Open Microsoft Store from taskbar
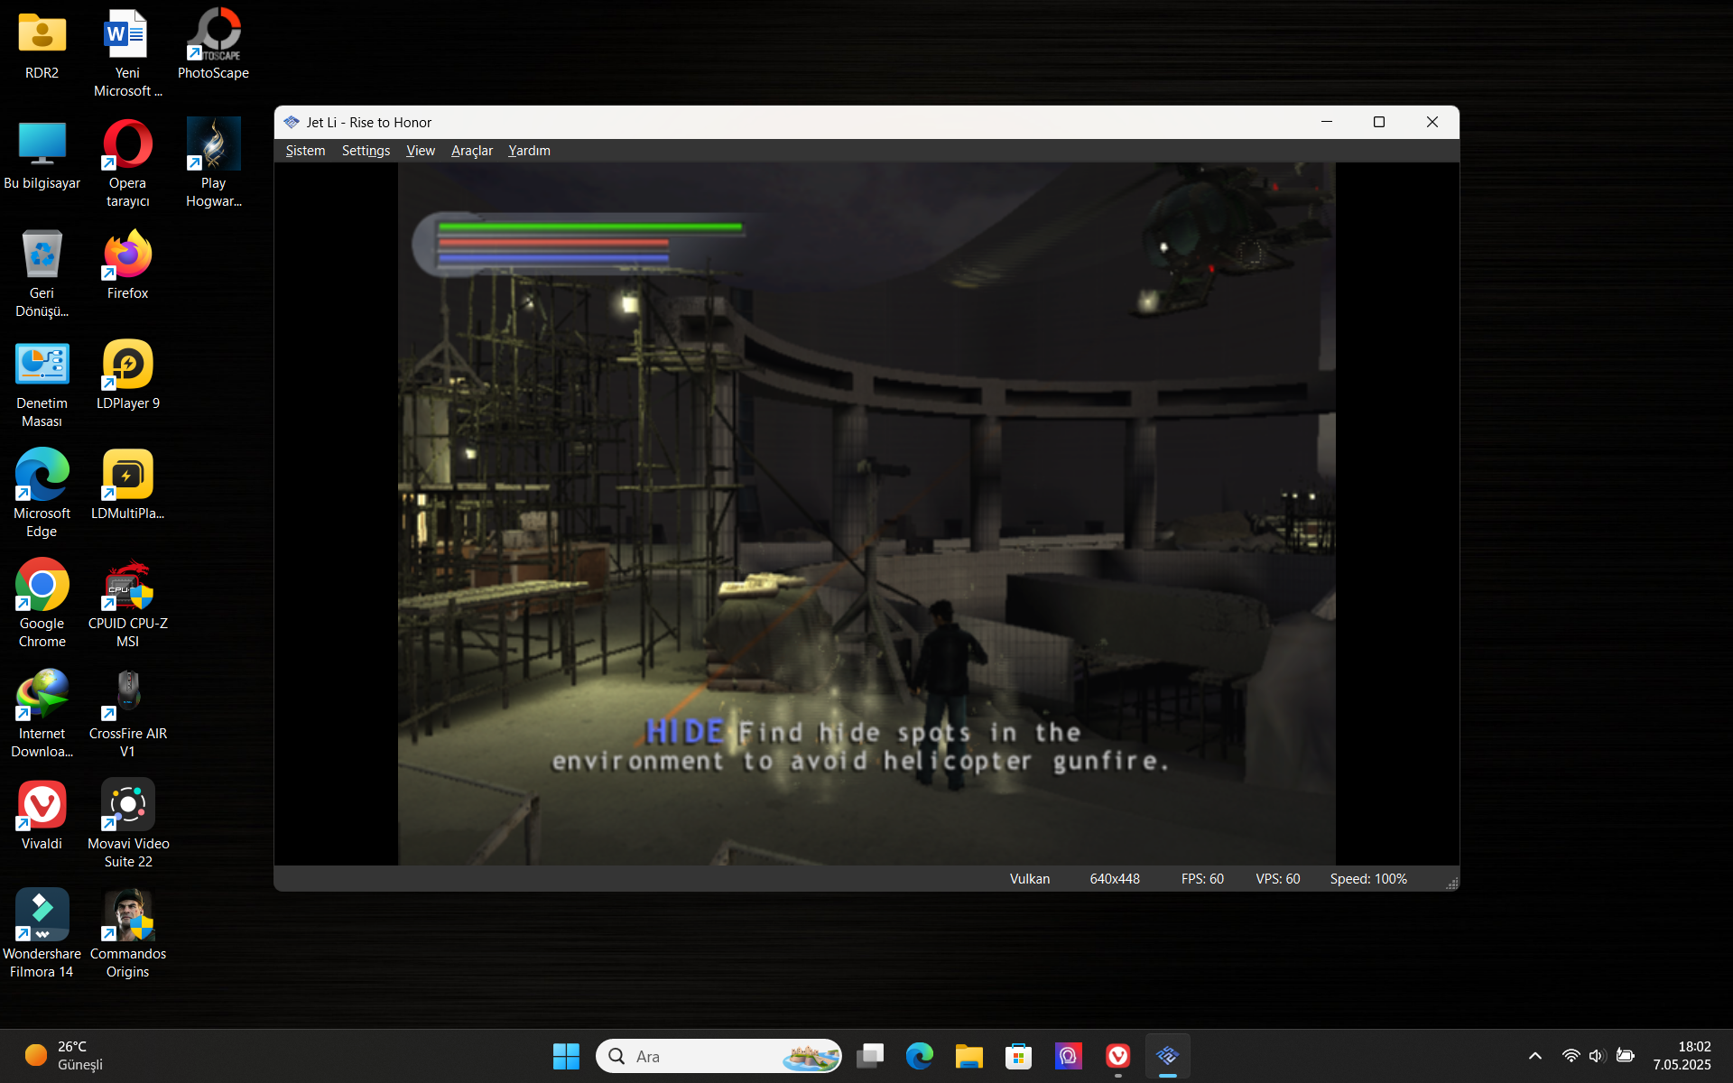Viewport: 1733px width, 1083px height. pyautogui.click(x=1019, y=1056)
